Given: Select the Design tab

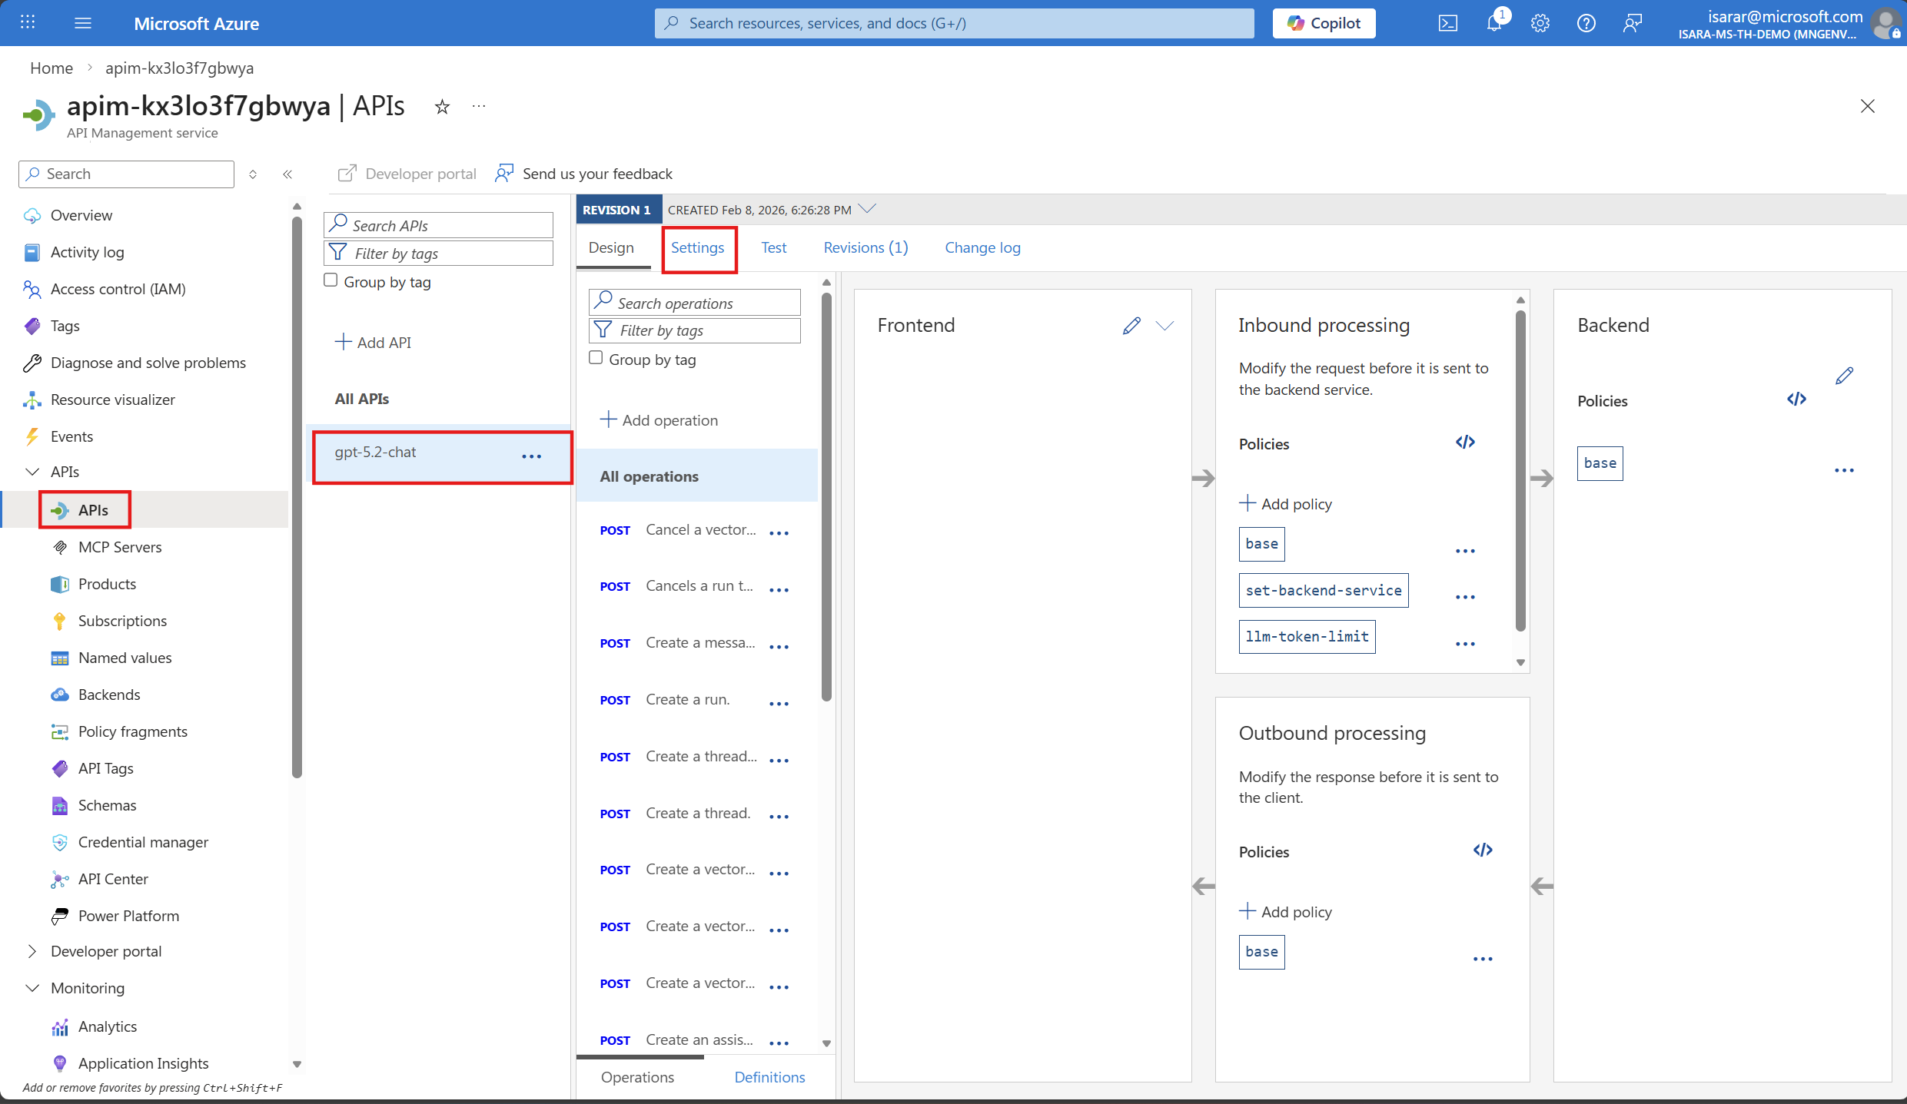Looking at the screenshot, I should (x=611, y=247).
